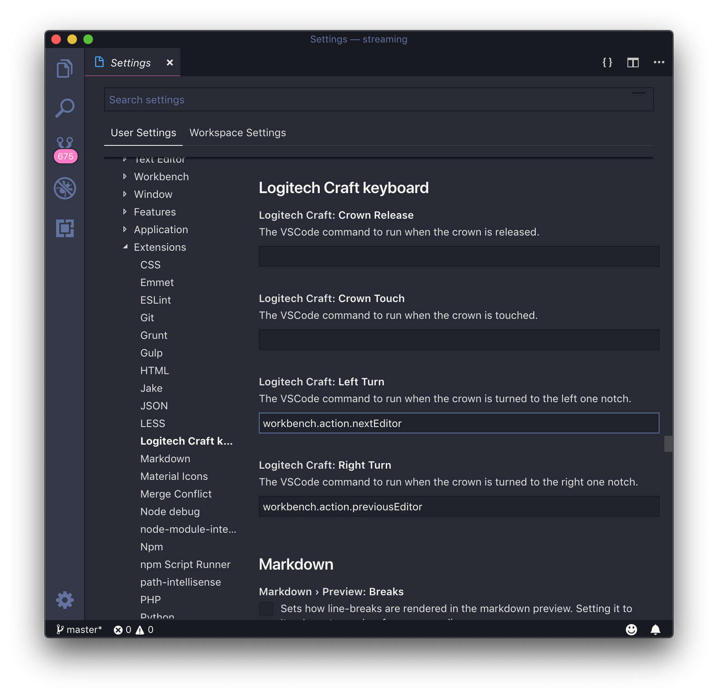Select Node debug in the list
The height and width of the screenshot is (697, 718).
point(170,512)
